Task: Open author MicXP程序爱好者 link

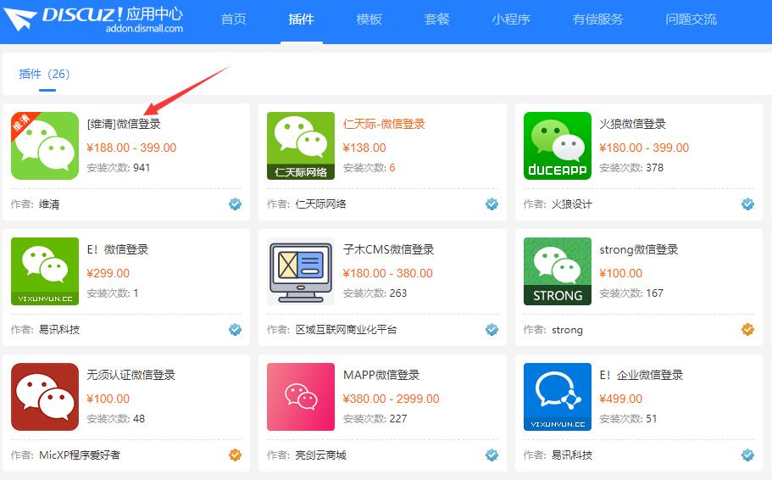Action: tap(80, 455)
